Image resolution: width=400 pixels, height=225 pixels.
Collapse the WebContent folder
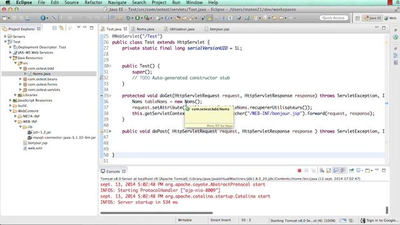click(11, 111)
